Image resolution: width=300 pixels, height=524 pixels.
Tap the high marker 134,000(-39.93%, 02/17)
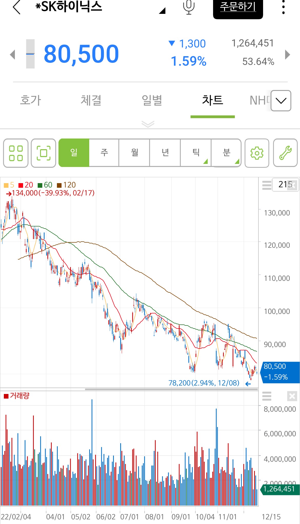pos(50,193)
